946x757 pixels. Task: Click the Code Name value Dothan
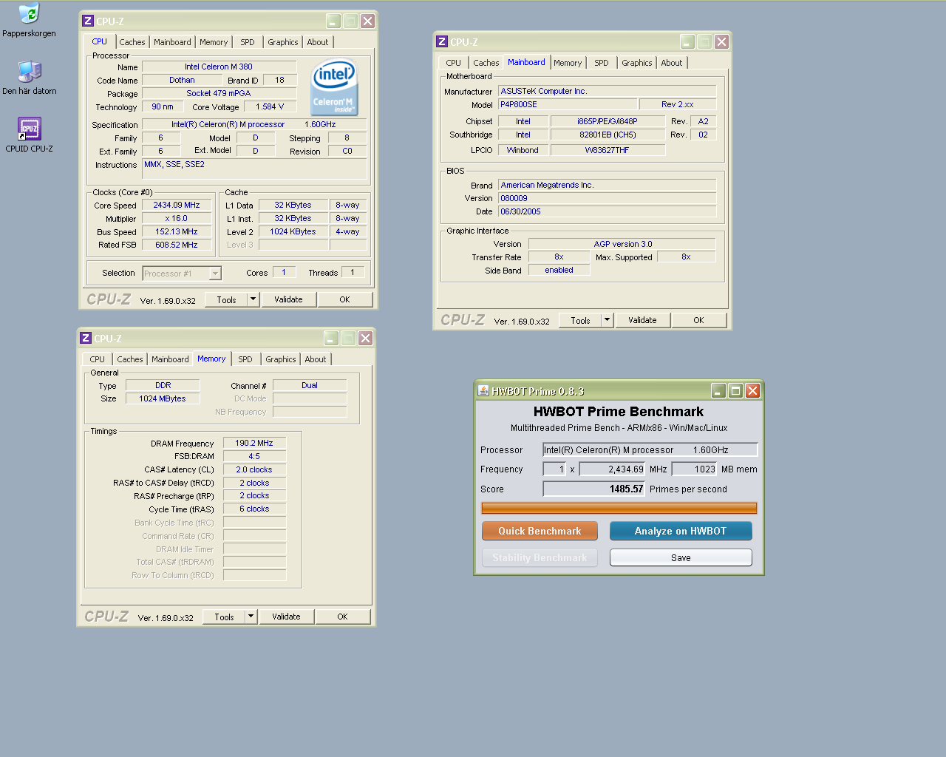pos(182,80)
